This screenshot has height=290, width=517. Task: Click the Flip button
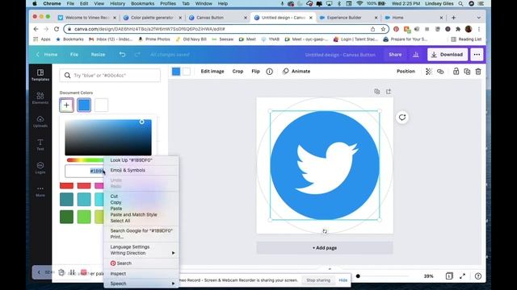(255, 72)
